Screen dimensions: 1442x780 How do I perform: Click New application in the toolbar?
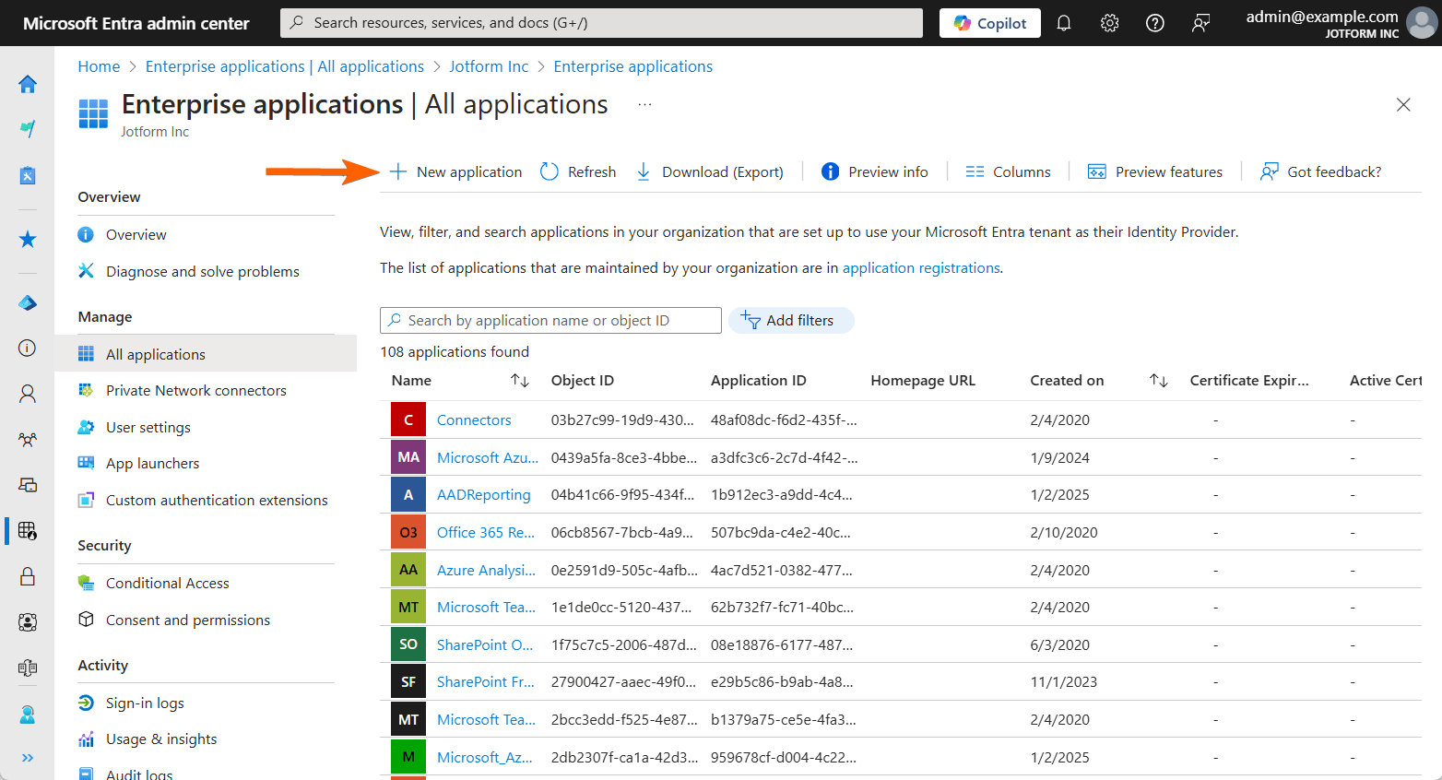pos(455,172)
